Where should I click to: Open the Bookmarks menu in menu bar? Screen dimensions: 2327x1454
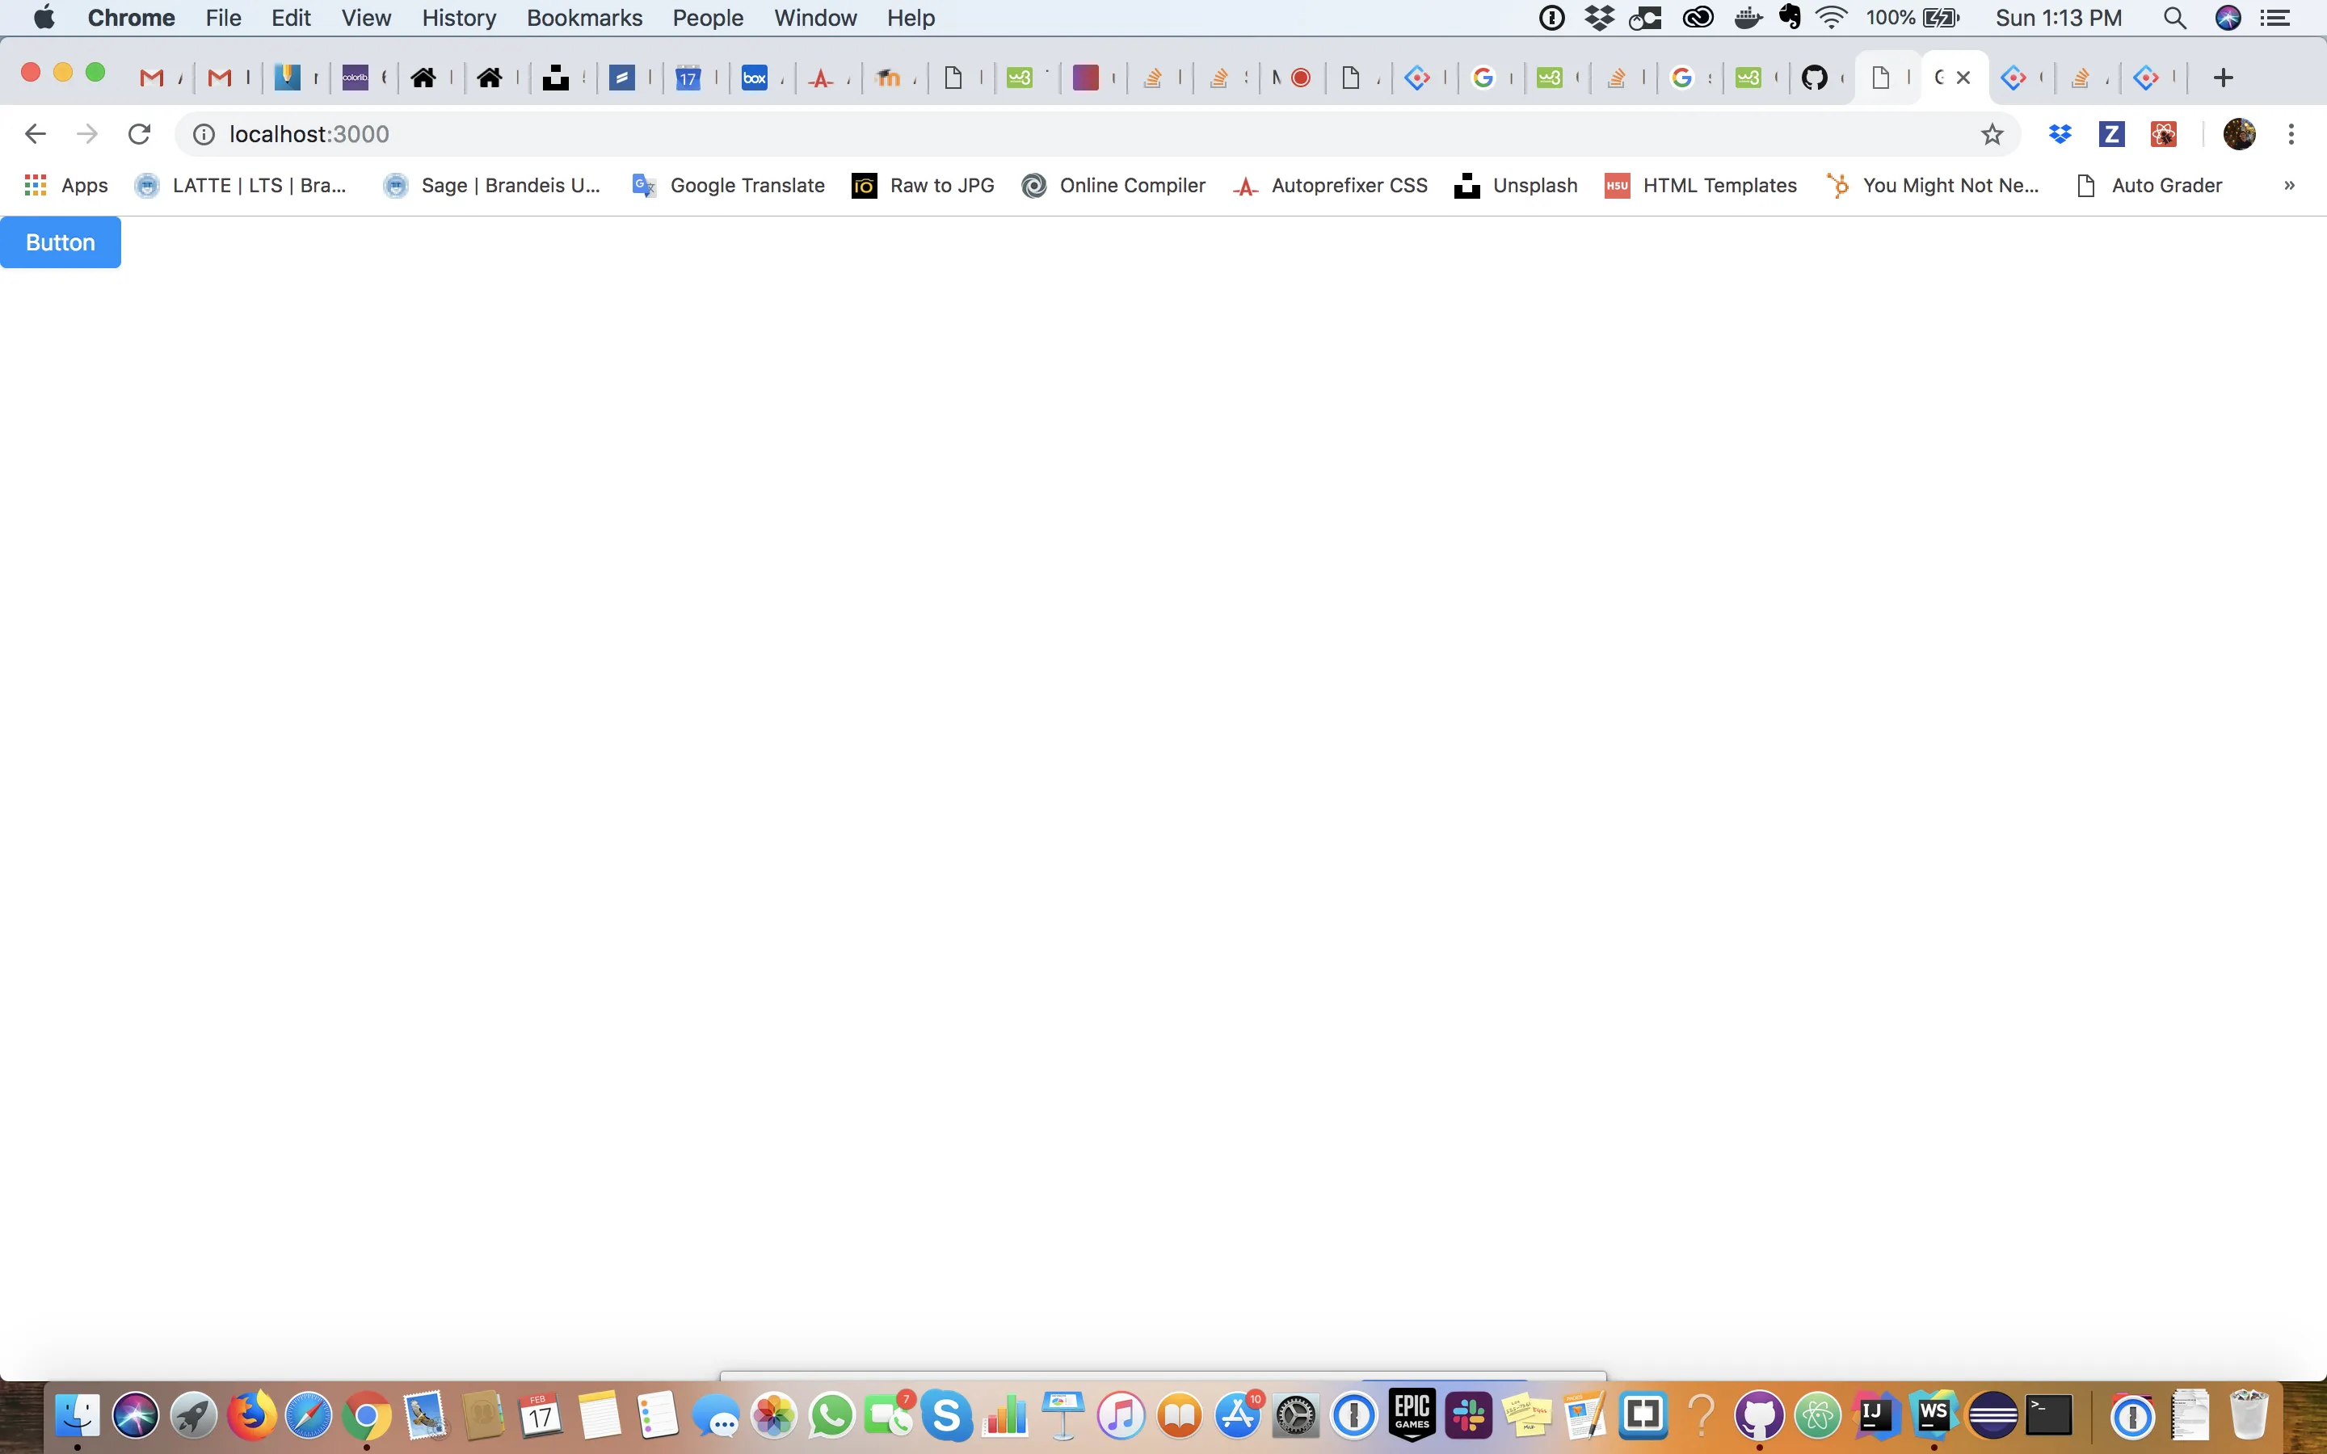pyautogui.click(x=583, y=17)
